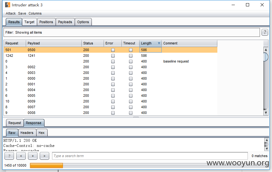Toggle Timeout checkbox for payload 0003
This screenshot has width=272, height=172.
(x=131, y=73)
